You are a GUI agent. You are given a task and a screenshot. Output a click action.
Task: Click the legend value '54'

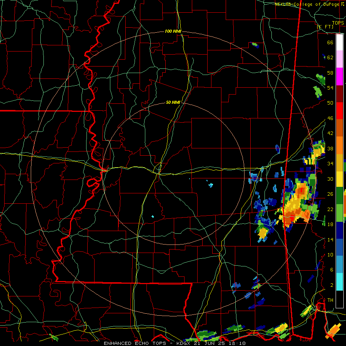330,88
